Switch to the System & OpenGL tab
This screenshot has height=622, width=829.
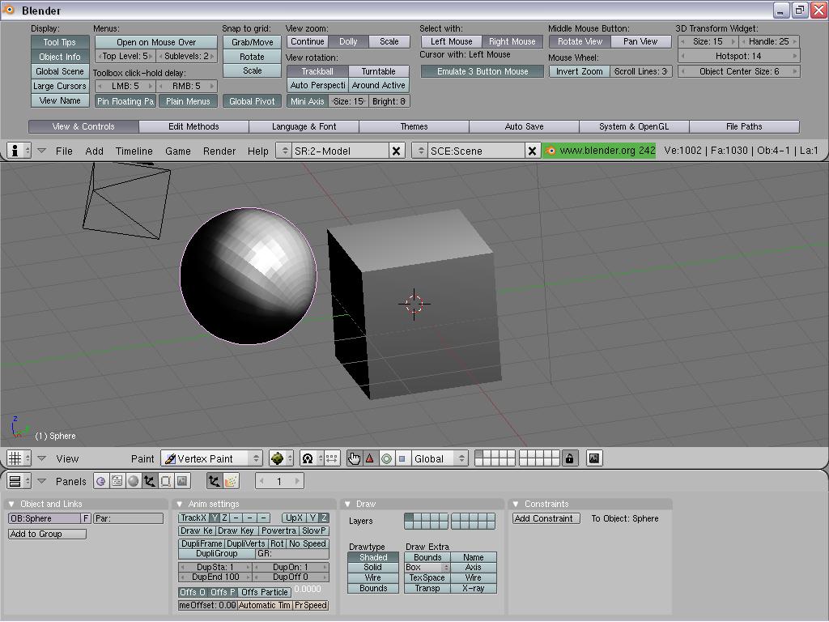point(634,127)
